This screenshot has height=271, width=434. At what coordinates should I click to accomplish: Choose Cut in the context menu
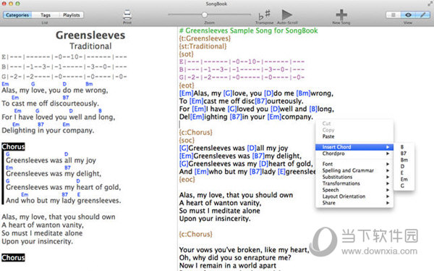tap(326, 123)
